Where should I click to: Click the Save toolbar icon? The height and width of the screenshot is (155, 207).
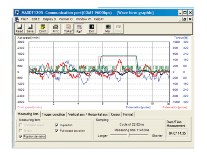30,29
